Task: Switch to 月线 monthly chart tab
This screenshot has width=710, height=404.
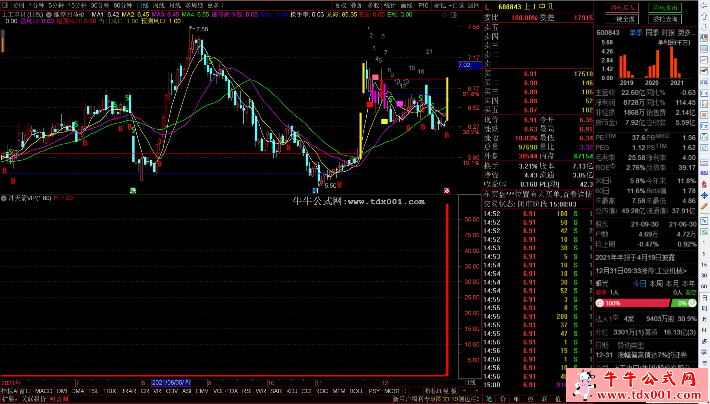Action: coord(175,5)
